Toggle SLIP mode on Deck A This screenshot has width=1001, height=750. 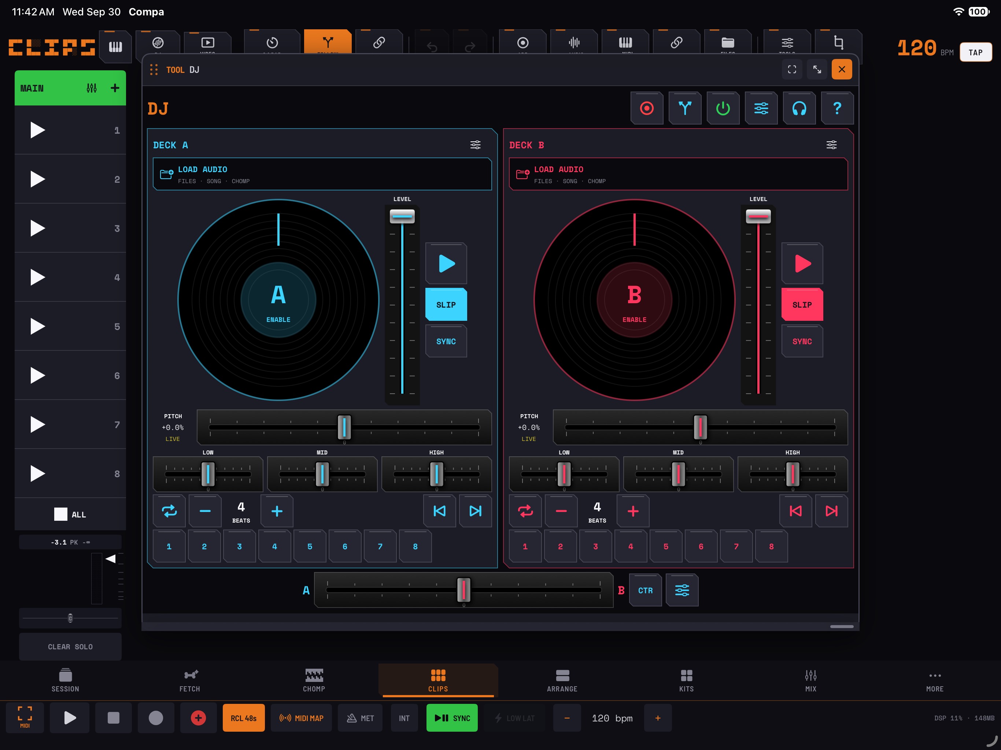point(446,304)
